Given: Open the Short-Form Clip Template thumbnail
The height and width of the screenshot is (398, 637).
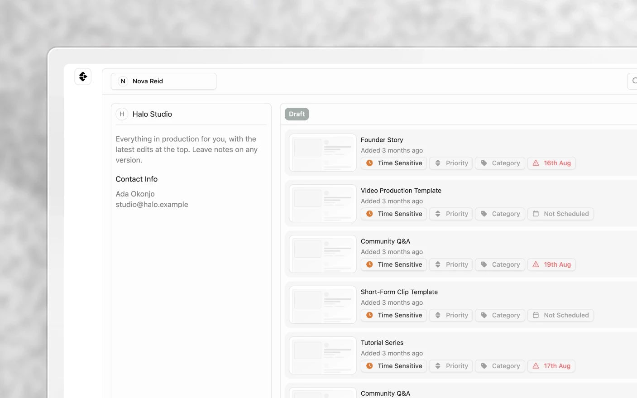Looking at the screenshot, I should pos(323,305).
